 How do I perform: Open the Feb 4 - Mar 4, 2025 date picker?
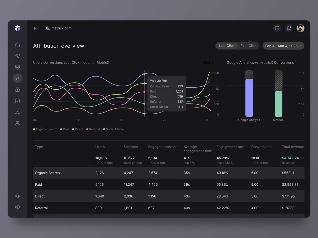(x=283, y=46)
